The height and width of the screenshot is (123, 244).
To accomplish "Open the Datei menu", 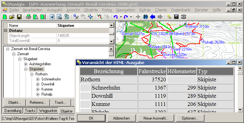I will click(14, 10).
